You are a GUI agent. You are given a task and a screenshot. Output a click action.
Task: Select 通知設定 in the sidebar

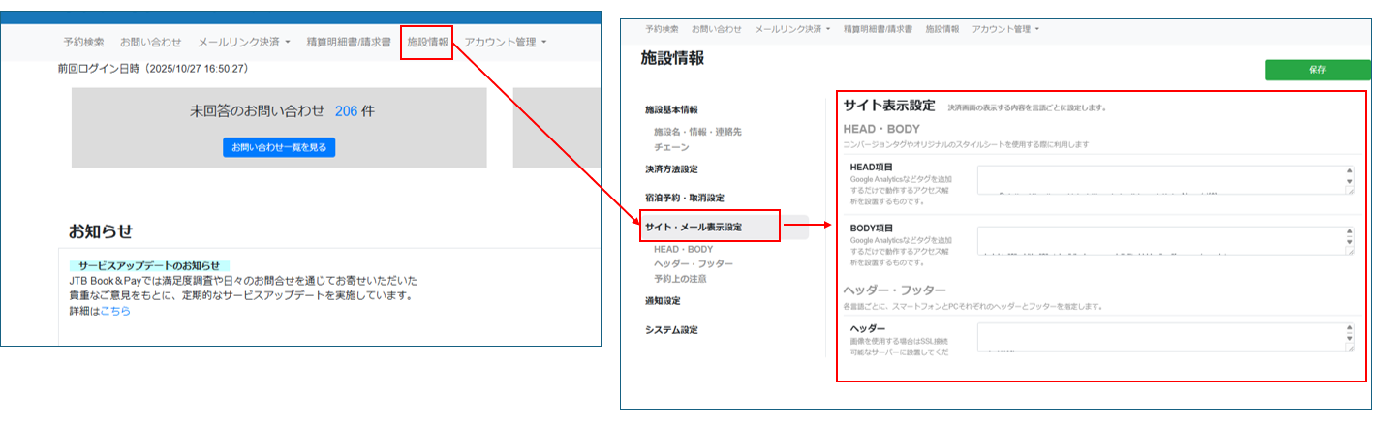663,300
